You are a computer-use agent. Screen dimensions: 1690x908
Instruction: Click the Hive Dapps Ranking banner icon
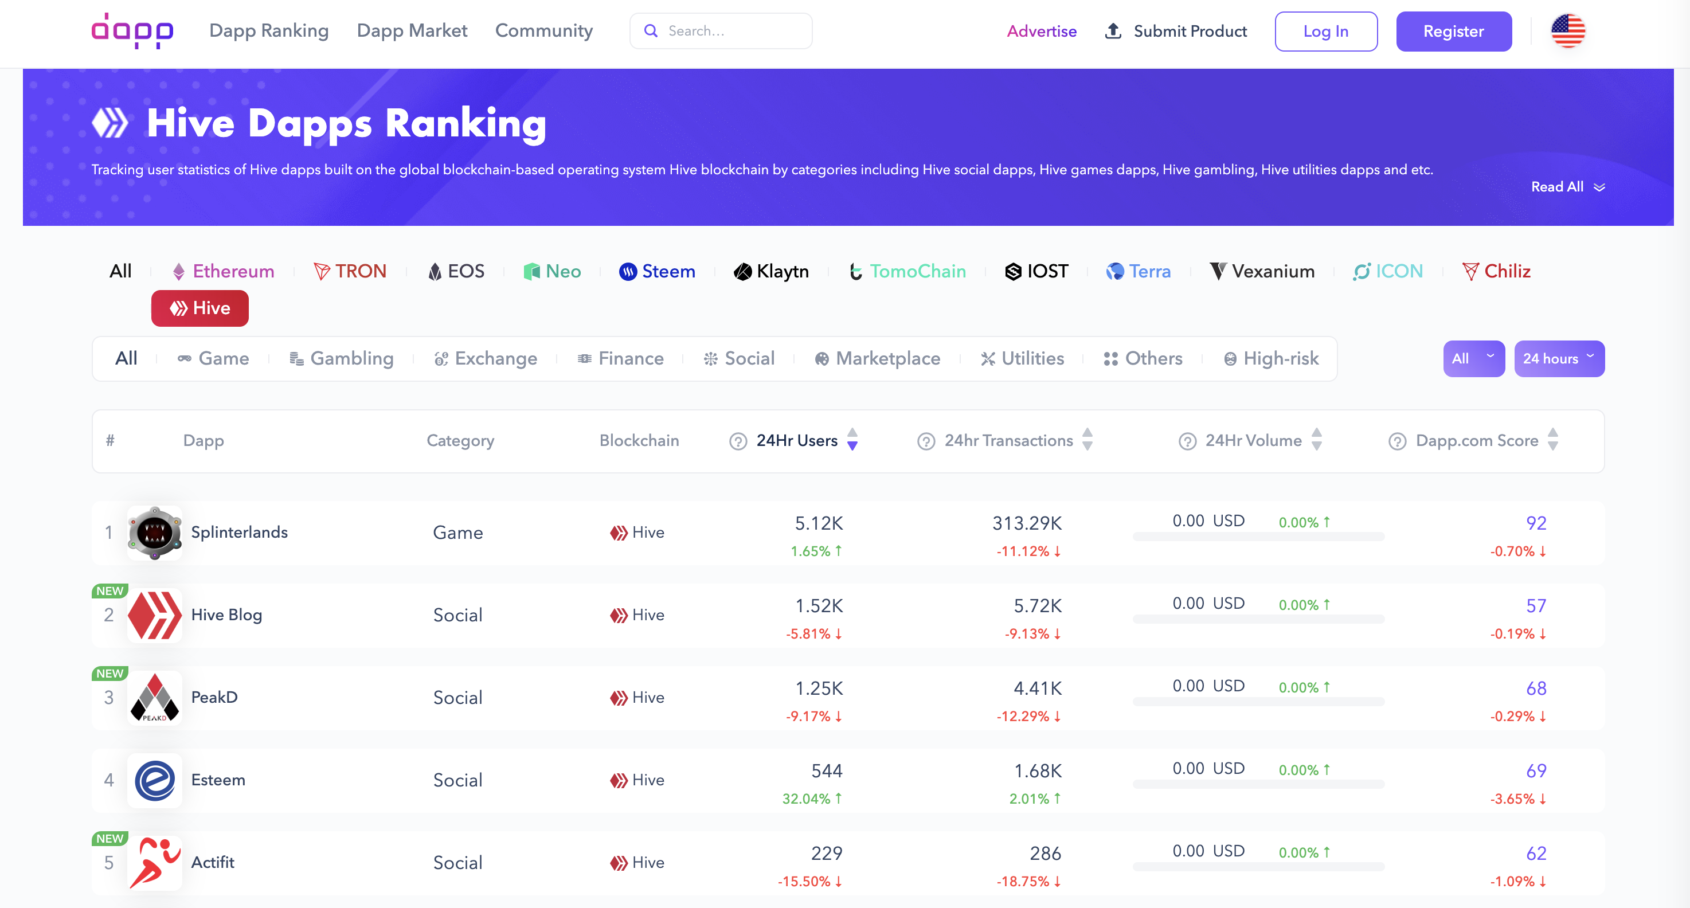tap(109, 123)
